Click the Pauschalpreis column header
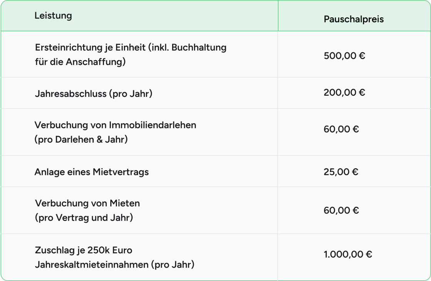The height and width of the screenshot is (281, 431). click(354, 19)
